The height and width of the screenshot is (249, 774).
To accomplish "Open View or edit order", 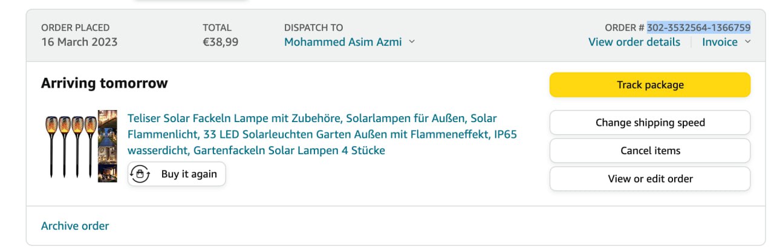I will [649, 178].
